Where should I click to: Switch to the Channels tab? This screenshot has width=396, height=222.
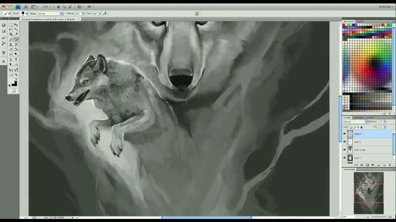coord(358,118)
